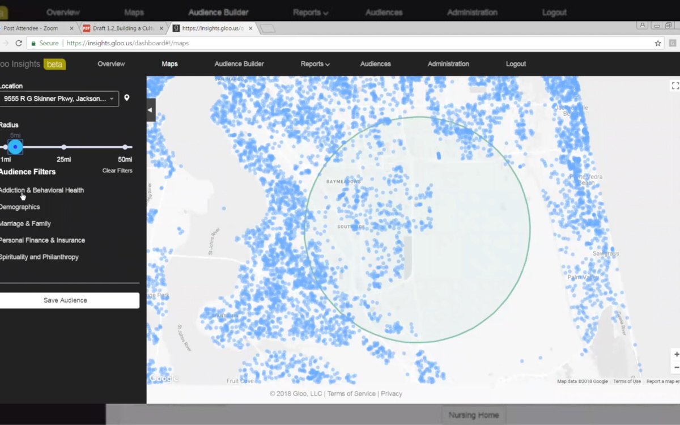
Task: Close the insights.gloo.us tab
Action: pyautogui.click(x=251, y=28)
